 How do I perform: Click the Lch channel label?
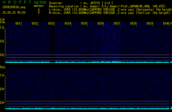point(2,19)
